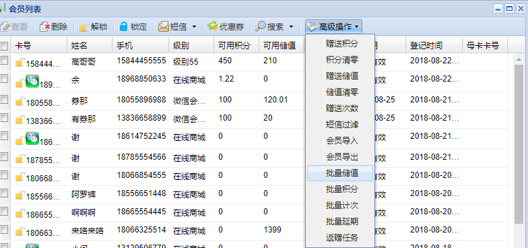The image size is (528, 248).
Task: Click the 优惠券 button label
Action: pyautogui.click(x=232, y=27)
